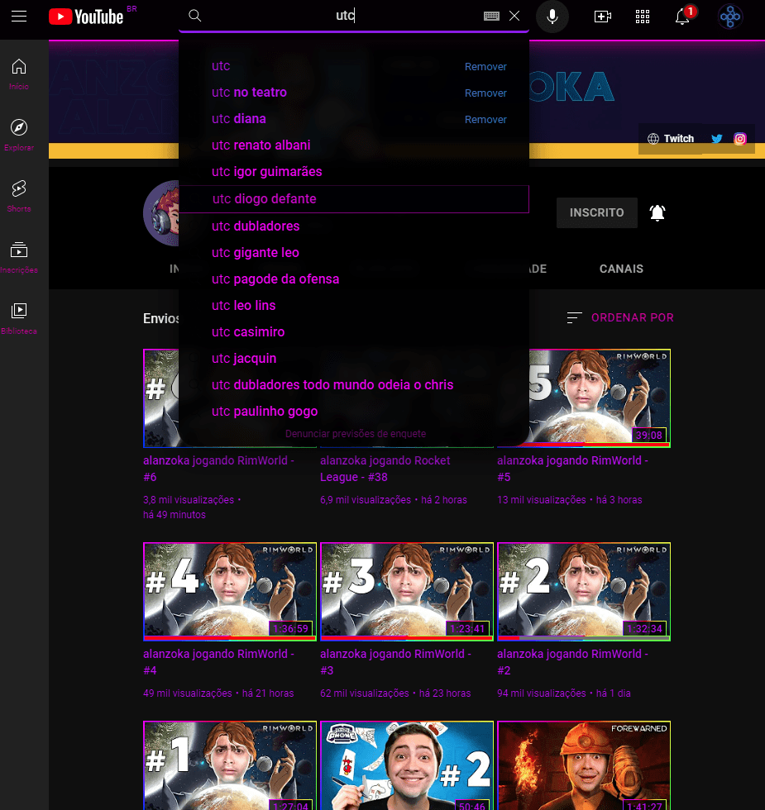Expand the hamburger menu
Image resolution: width=765 pixels, height=810 pixels.
[19, 16]
